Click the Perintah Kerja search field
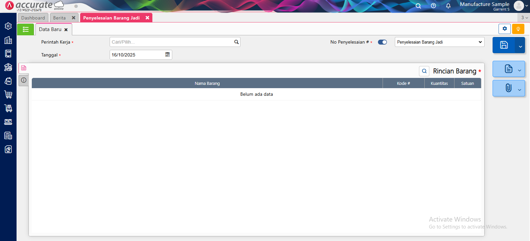Viewport: 530px width, 241px height. [172, 42]
